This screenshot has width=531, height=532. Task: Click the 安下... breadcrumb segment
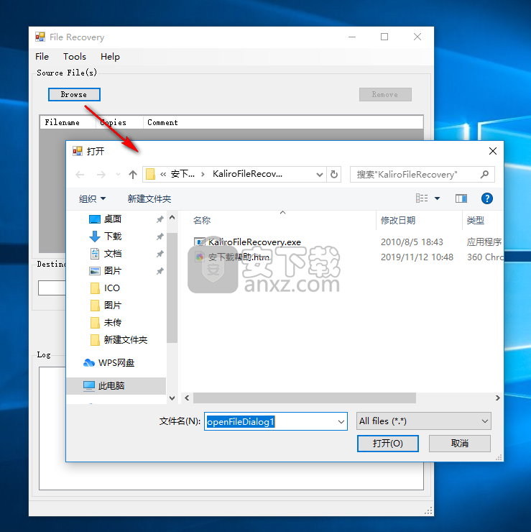[183, 175]
